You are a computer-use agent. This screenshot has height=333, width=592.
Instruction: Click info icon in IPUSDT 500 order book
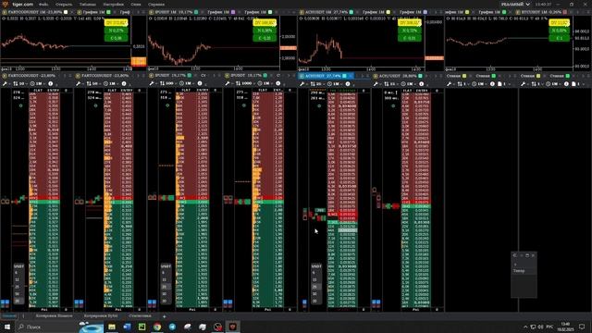pyautogui.click(x=200, y=84)
